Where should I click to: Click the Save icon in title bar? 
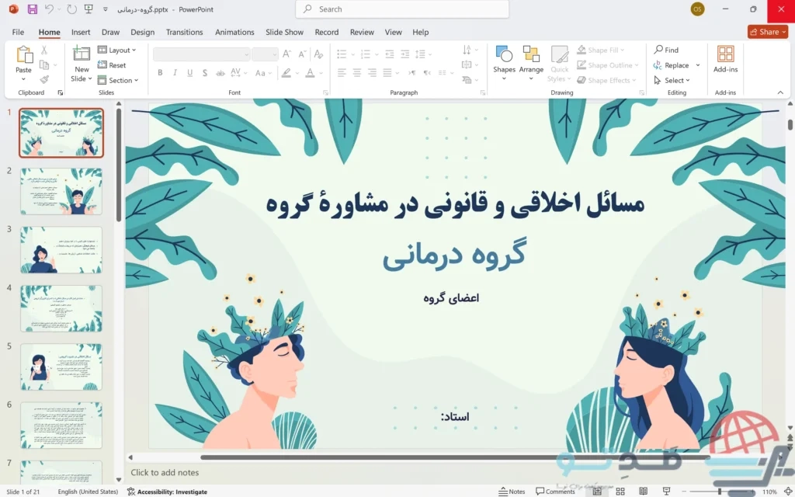tap(32, 9)
